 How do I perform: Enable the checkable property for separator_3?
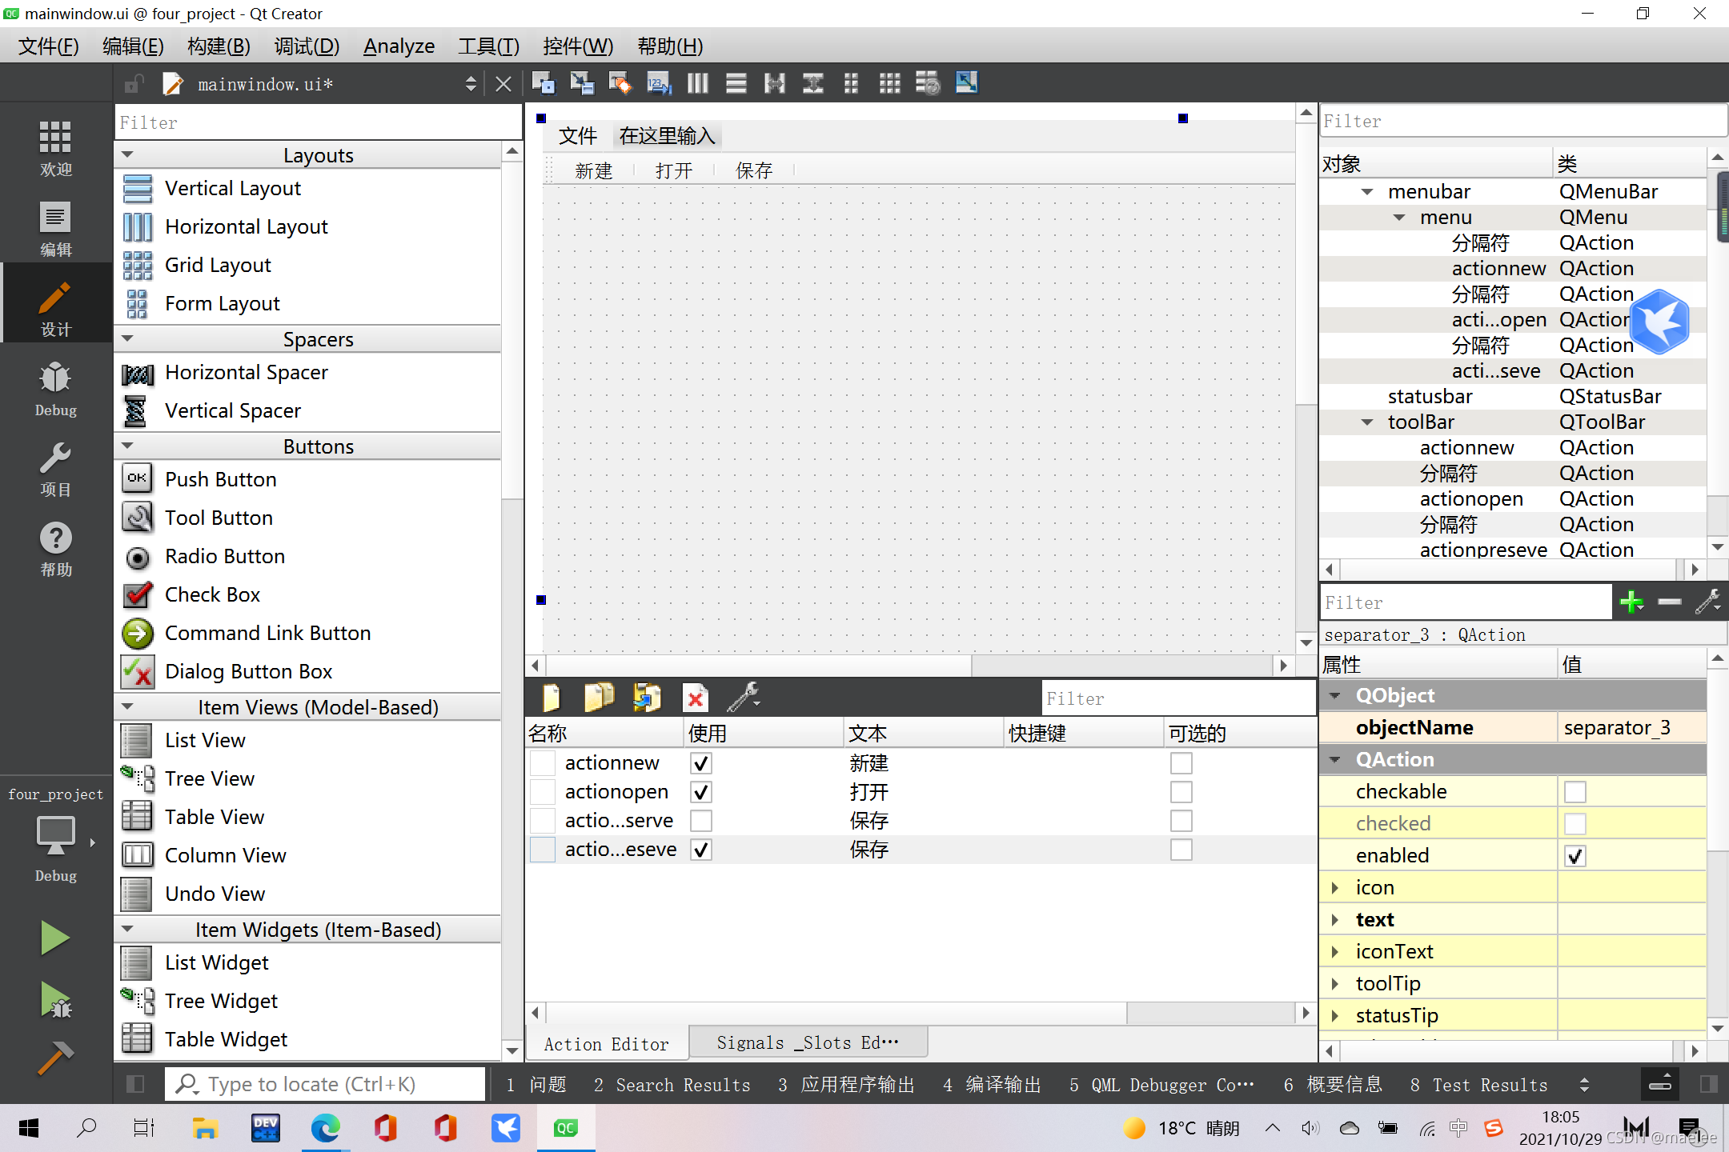1575,790
